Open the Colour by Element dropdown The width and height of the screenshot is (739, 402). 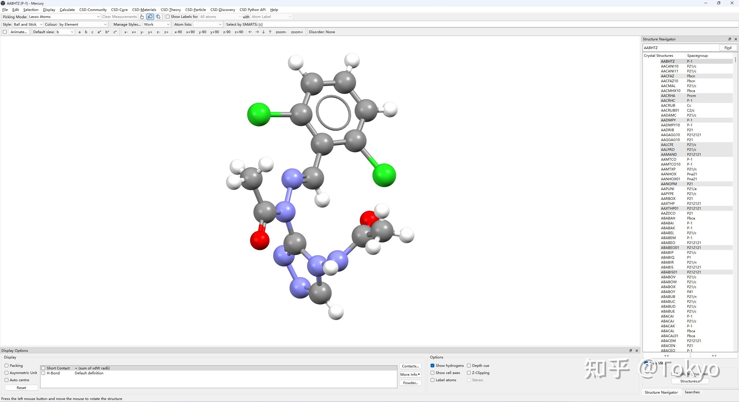pos(83,25)
